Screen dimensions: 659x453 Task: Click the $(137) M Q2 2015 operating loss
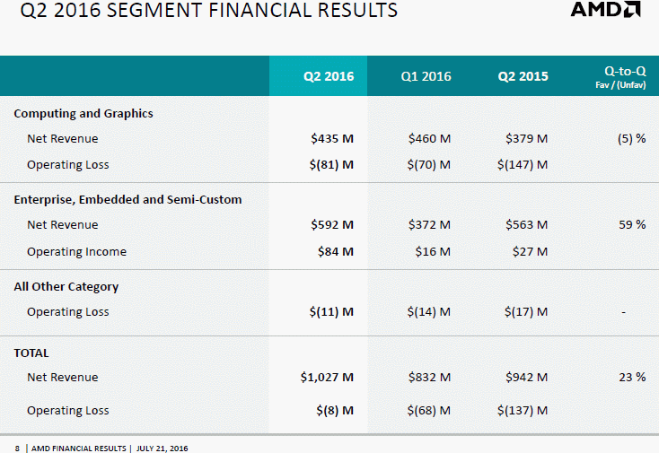click(523, 410)
